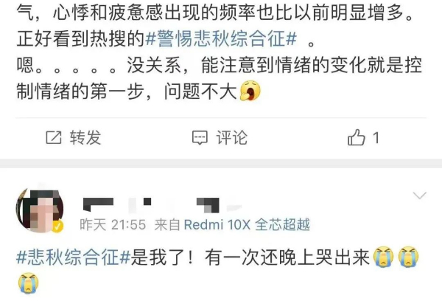Open the pixelated user avatar
The height and width of the screenshot is (304, 442).
[40, 210]
